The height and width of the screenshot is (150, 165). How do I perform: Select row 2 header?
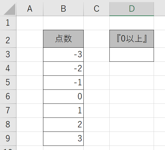click(8, 39)
